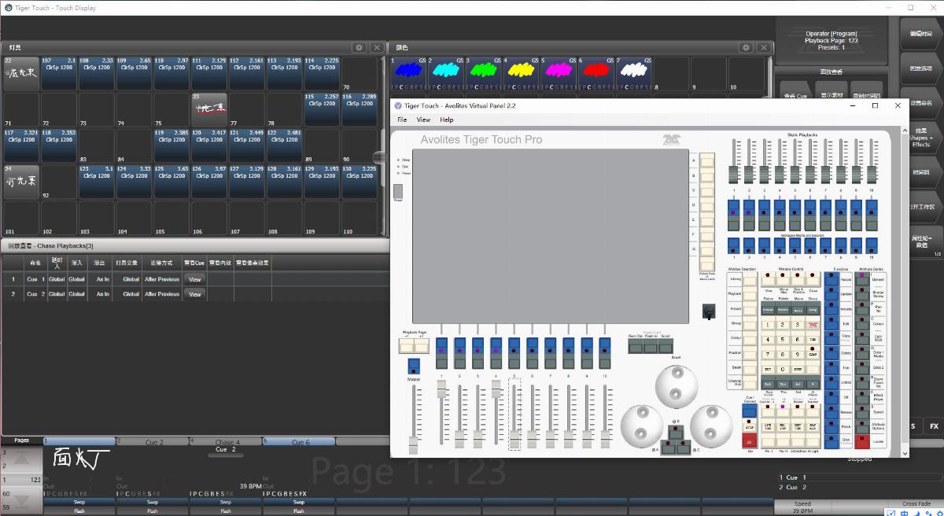
Task: Open settings gear of the fixtures window
Action: pyautogui.click(x=360, y=48)
